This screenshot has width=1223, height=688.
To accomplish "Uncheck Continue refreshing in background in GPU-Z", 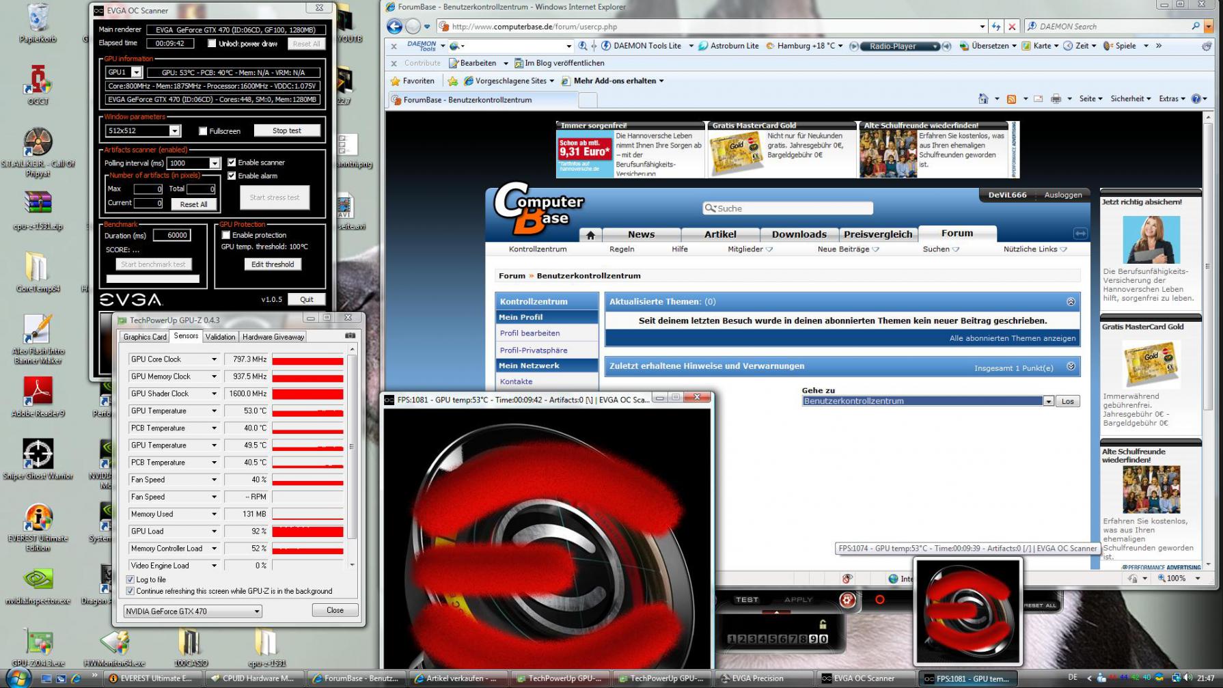I will pyautogui.click(x=130, y=591).
